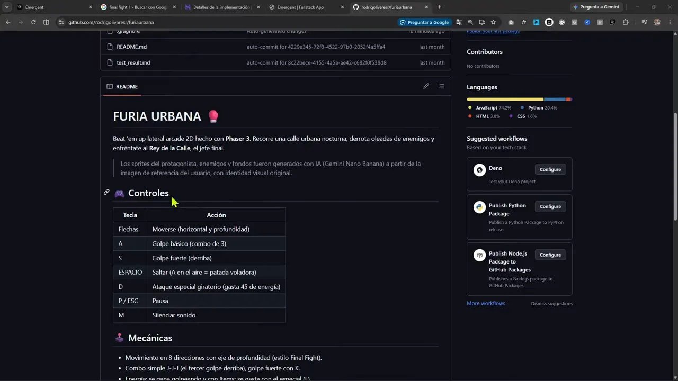Click 'Silenciar sonido' table cell

tap(216, 315)
